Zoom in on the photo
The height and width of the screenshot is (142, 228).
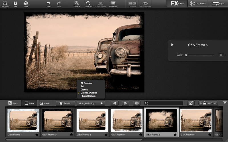pos(77,3)
